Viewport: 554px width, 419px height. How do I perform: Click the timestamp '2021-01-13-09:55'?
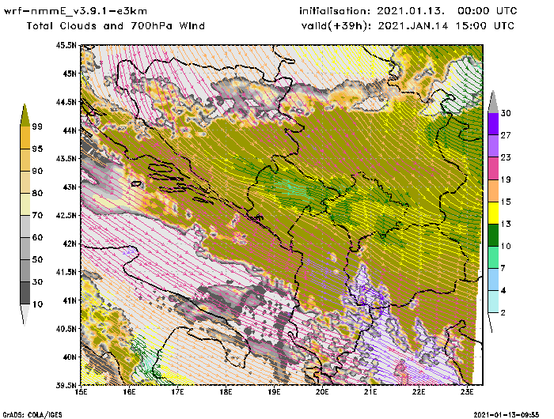click(506, 415)
